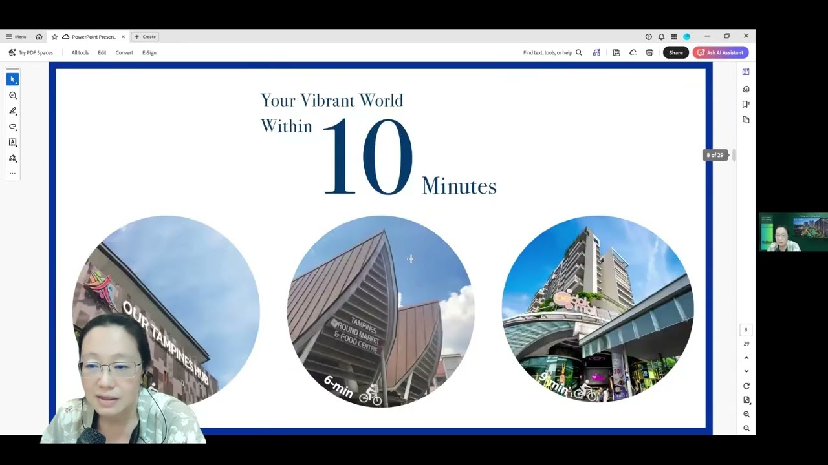Image resolution: width=828 pixels, height=465 pixels.
Task: Open Ask AI Assistant
Action: pos(721,52)
